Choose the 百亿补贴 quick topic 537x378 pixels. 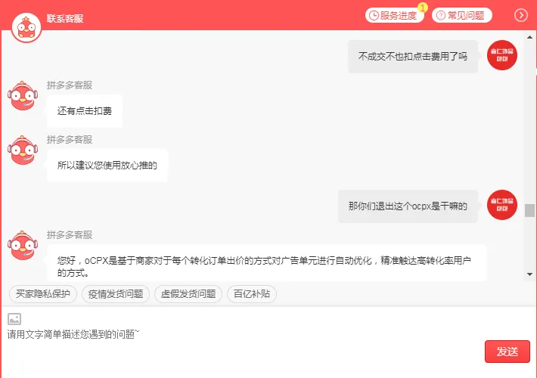pyautogui.click(x=252, y=294)
